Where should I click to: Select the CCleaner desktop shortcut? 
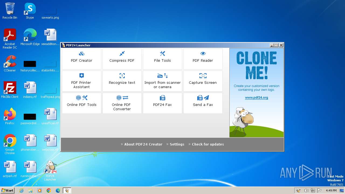click(x=10, y=64)
